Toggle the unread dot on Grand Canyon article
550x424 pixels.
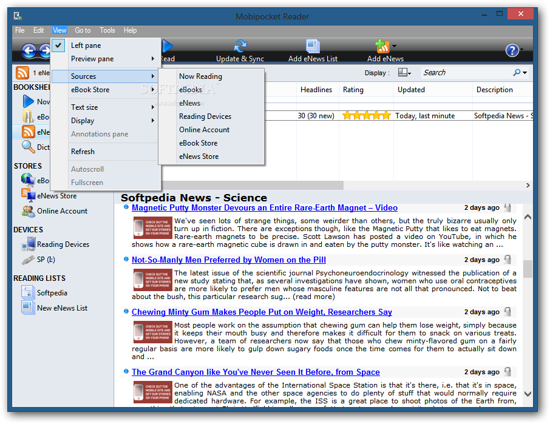pyautogui.click(x=126, y=371)
